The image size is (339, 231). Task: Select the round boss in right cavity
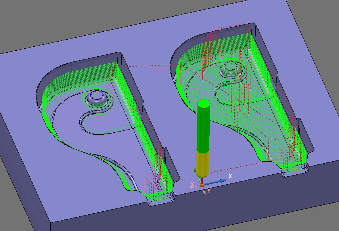point(230,69)
